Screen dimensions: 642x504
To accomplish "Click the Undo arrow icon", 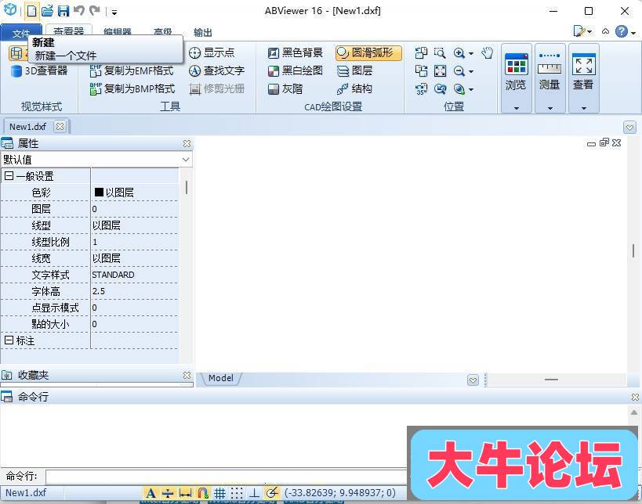I will point(79,10).
